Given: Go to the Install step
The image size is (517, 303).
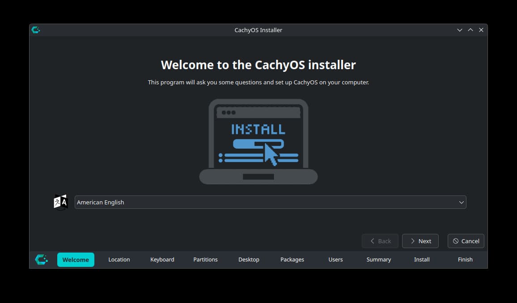Looking at the screenshot, I should coord(422,260).
